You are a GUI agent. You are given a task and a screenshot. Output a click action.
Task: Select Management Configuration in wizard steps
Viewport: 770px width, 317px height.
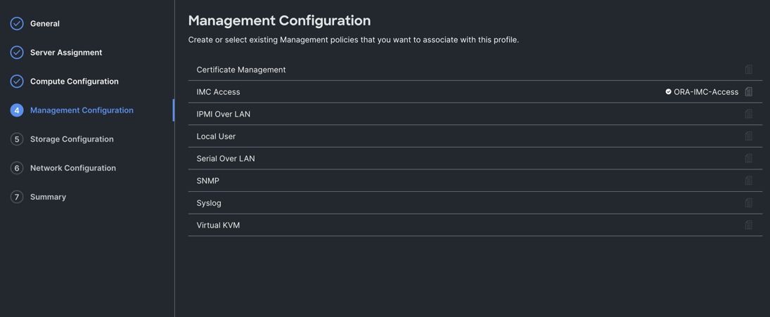click(x=82, y=110)
